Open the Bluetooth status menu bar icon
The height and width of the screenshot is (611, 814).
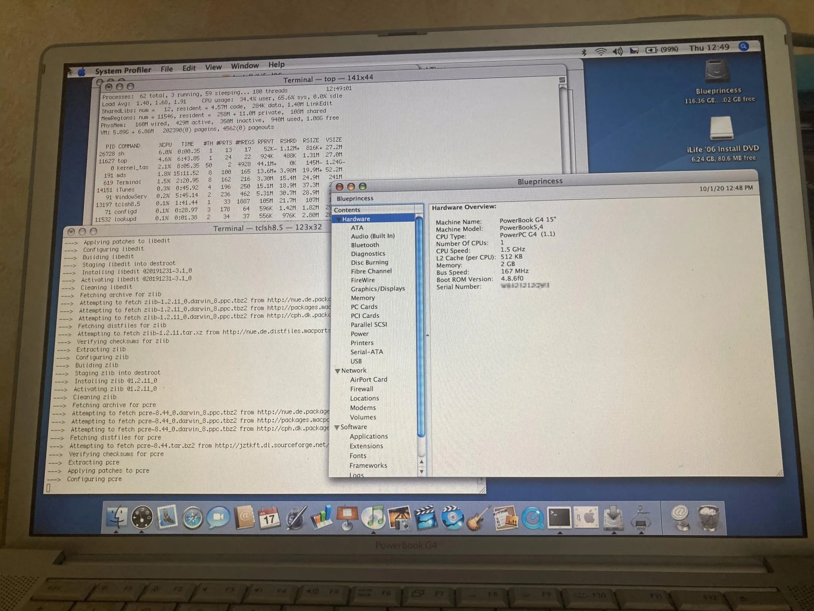tap(584, 52)
